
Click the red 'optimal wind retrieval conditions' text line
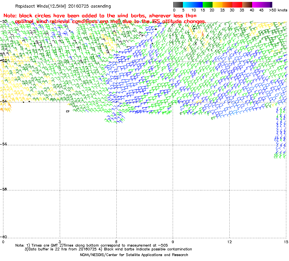click(110, 22)
